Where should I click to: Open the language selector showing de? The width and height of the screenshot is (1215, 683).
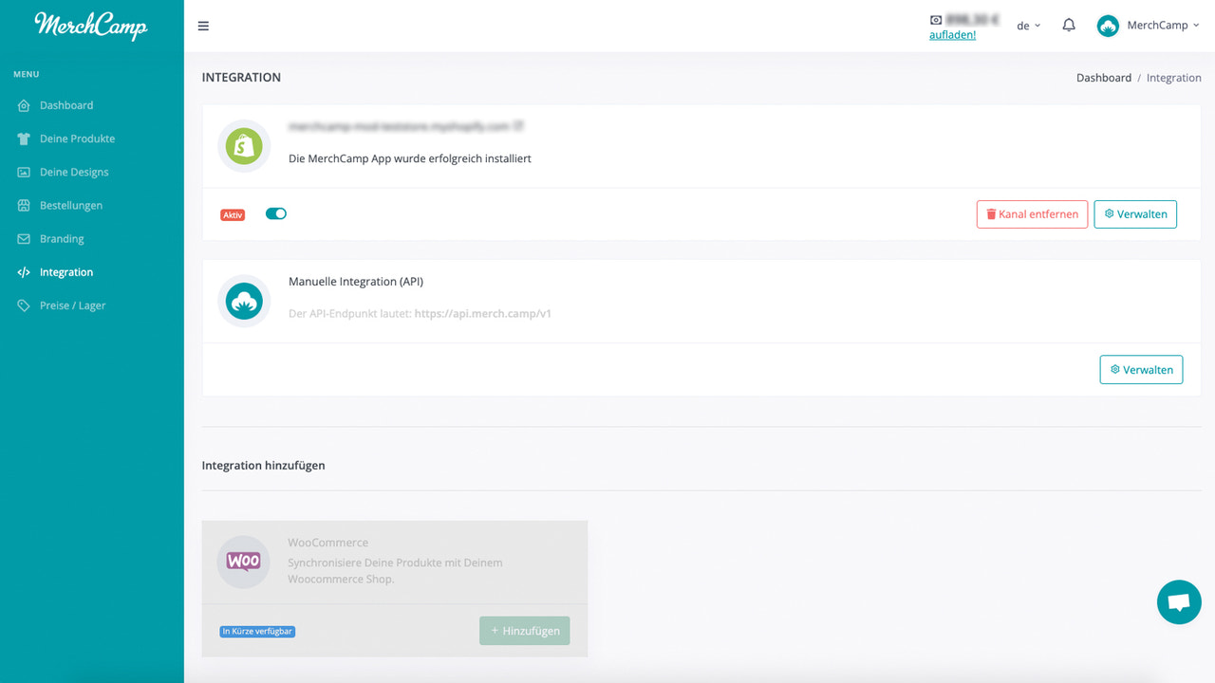1028,26
